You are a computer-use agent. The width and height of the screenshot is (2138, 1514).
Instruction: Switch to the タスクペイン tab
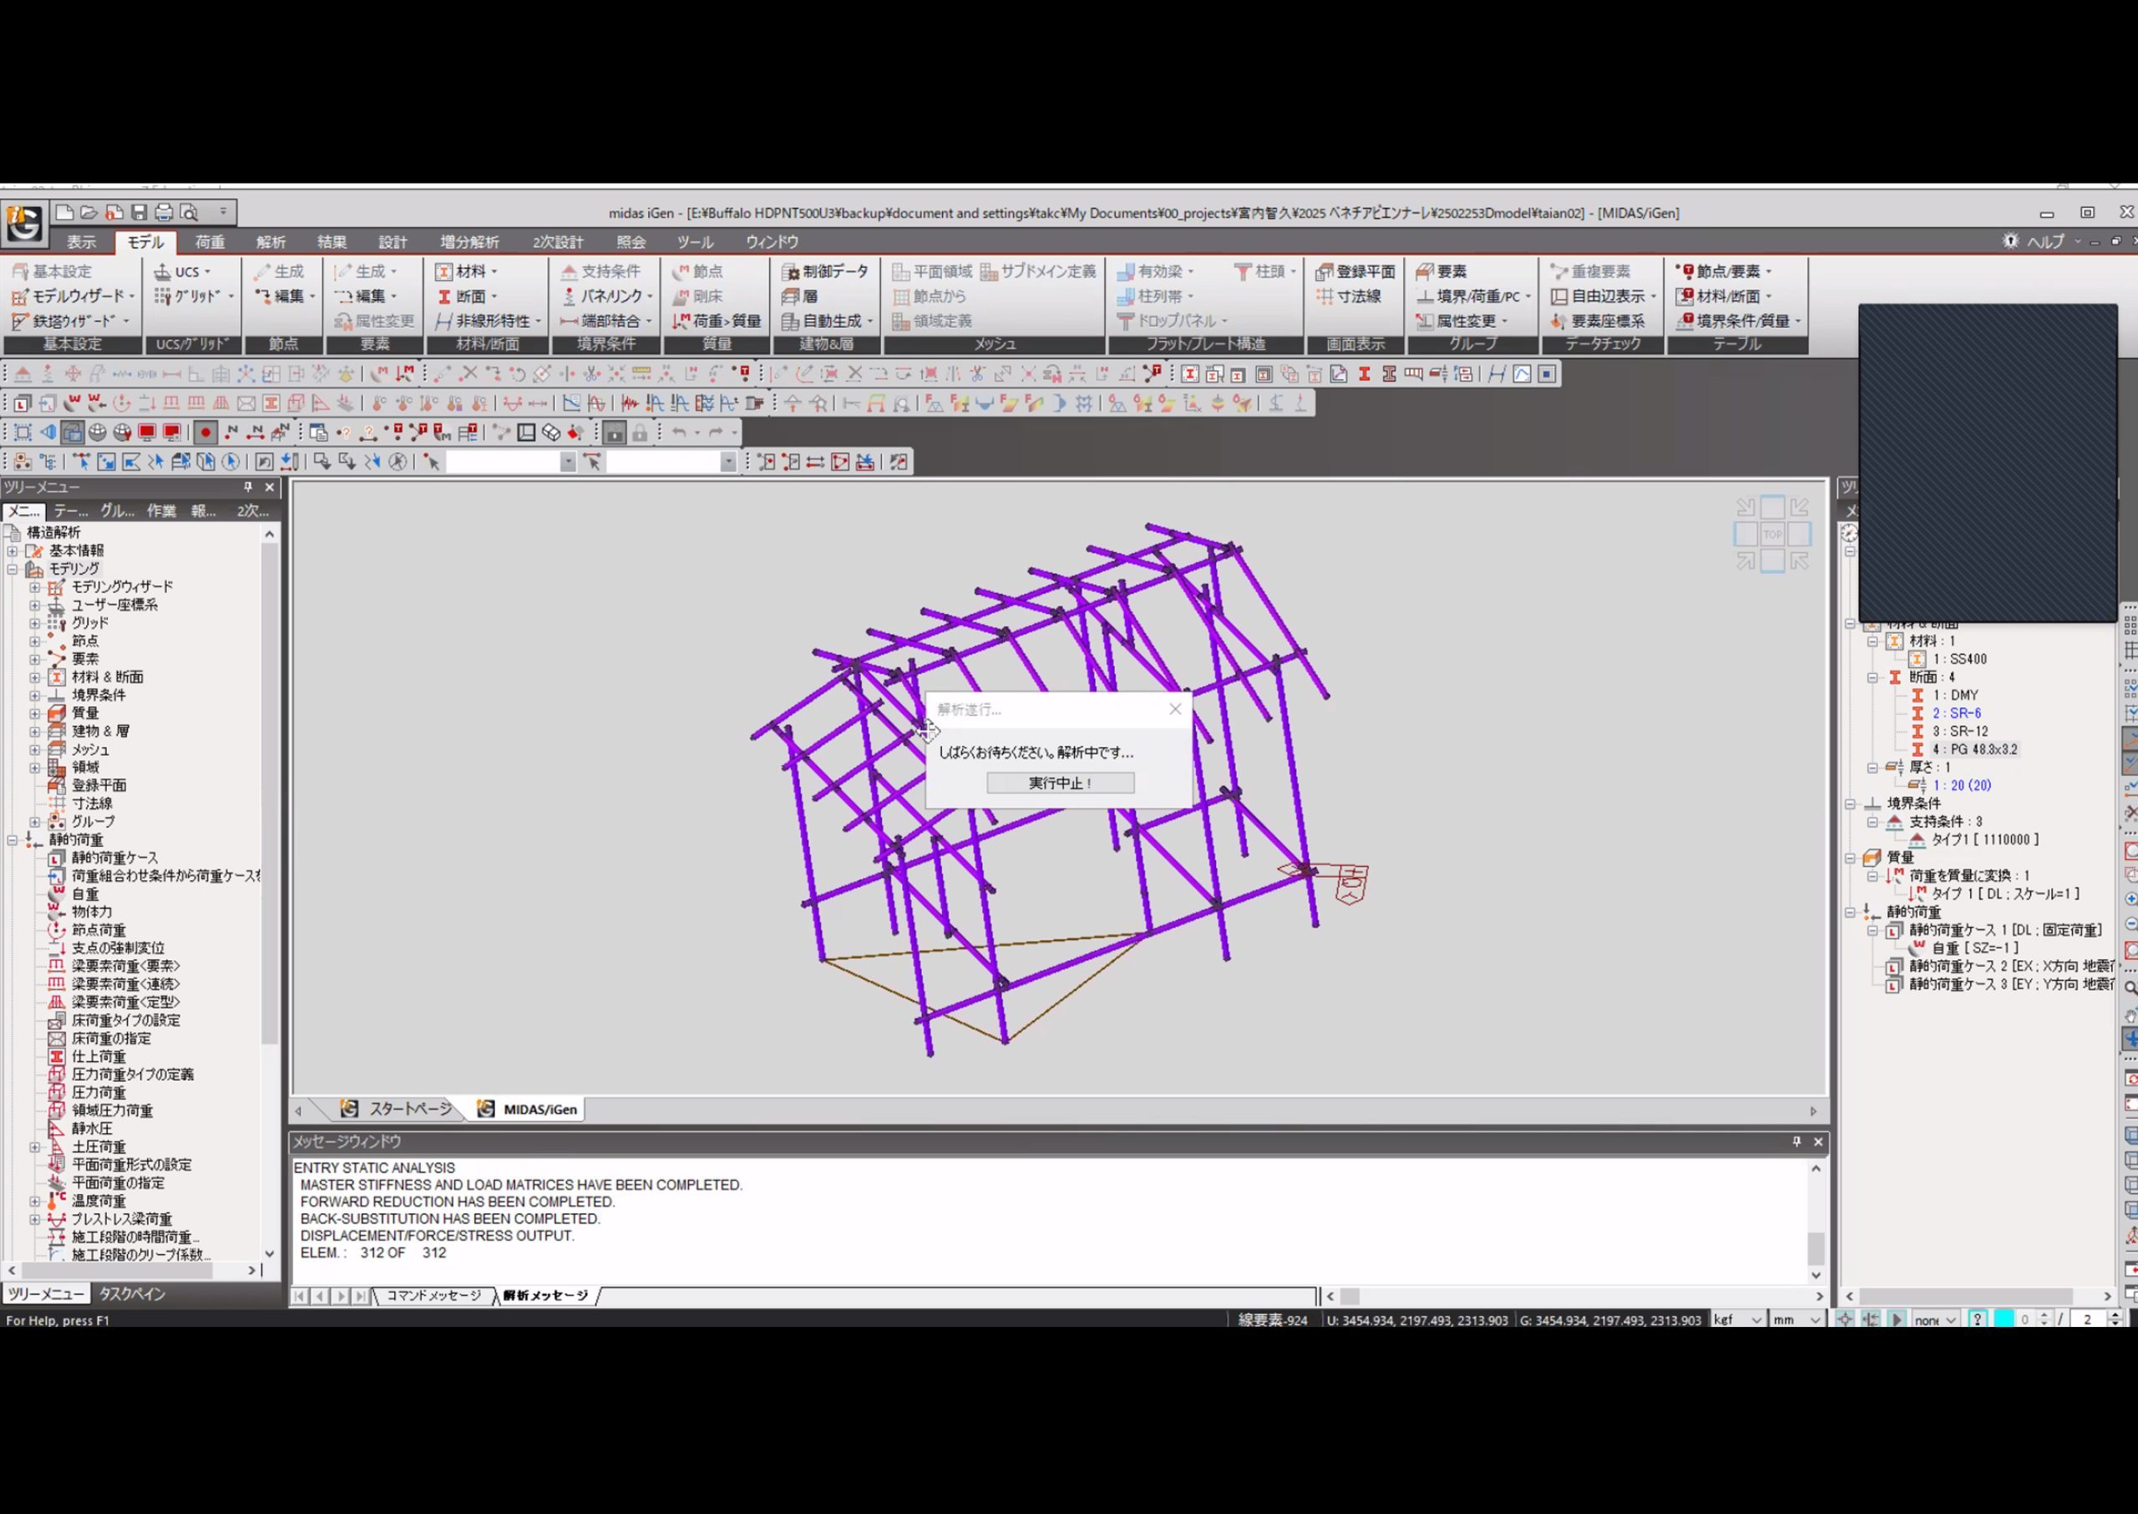pos(133,1294)
